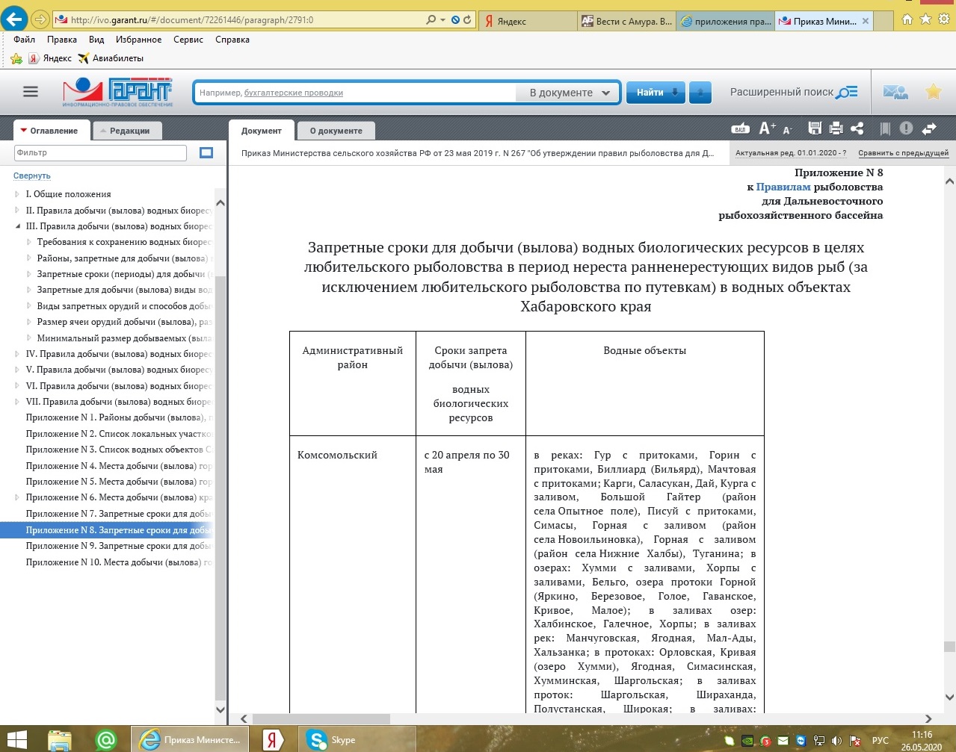This screenshot has width=956, height=752.
Task: Open 'Актуальная ред. 01.01.2020' edition link
Action: (x=791, y=153)
